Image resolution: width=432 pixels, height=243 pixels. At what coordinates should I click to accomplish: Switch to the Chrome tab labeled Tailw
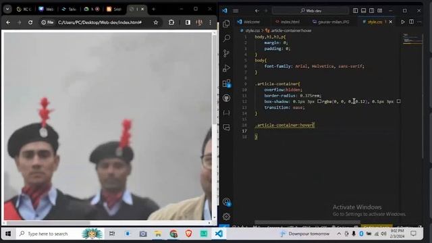[69, 9]
